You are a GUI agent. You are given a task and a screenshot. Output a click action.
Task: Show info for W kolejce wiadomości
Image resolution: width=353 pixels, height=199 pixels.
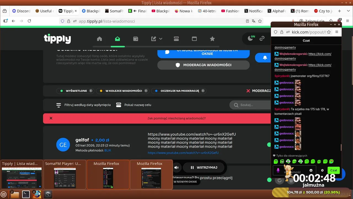click(146, 91)
